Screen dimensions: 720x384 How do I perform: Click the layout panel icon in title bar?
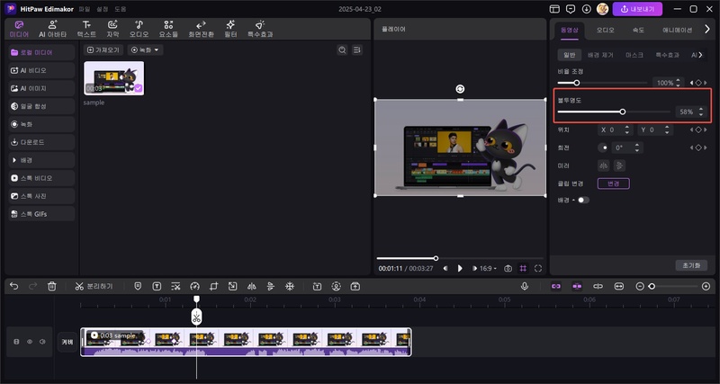(x=554, y=9)
